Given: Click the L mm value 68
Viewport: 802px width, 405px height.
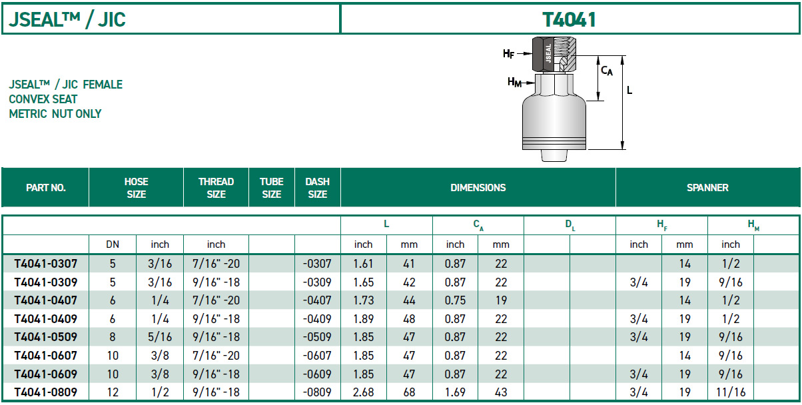Looking at the screenshot, I should click(x=409, y=392).
